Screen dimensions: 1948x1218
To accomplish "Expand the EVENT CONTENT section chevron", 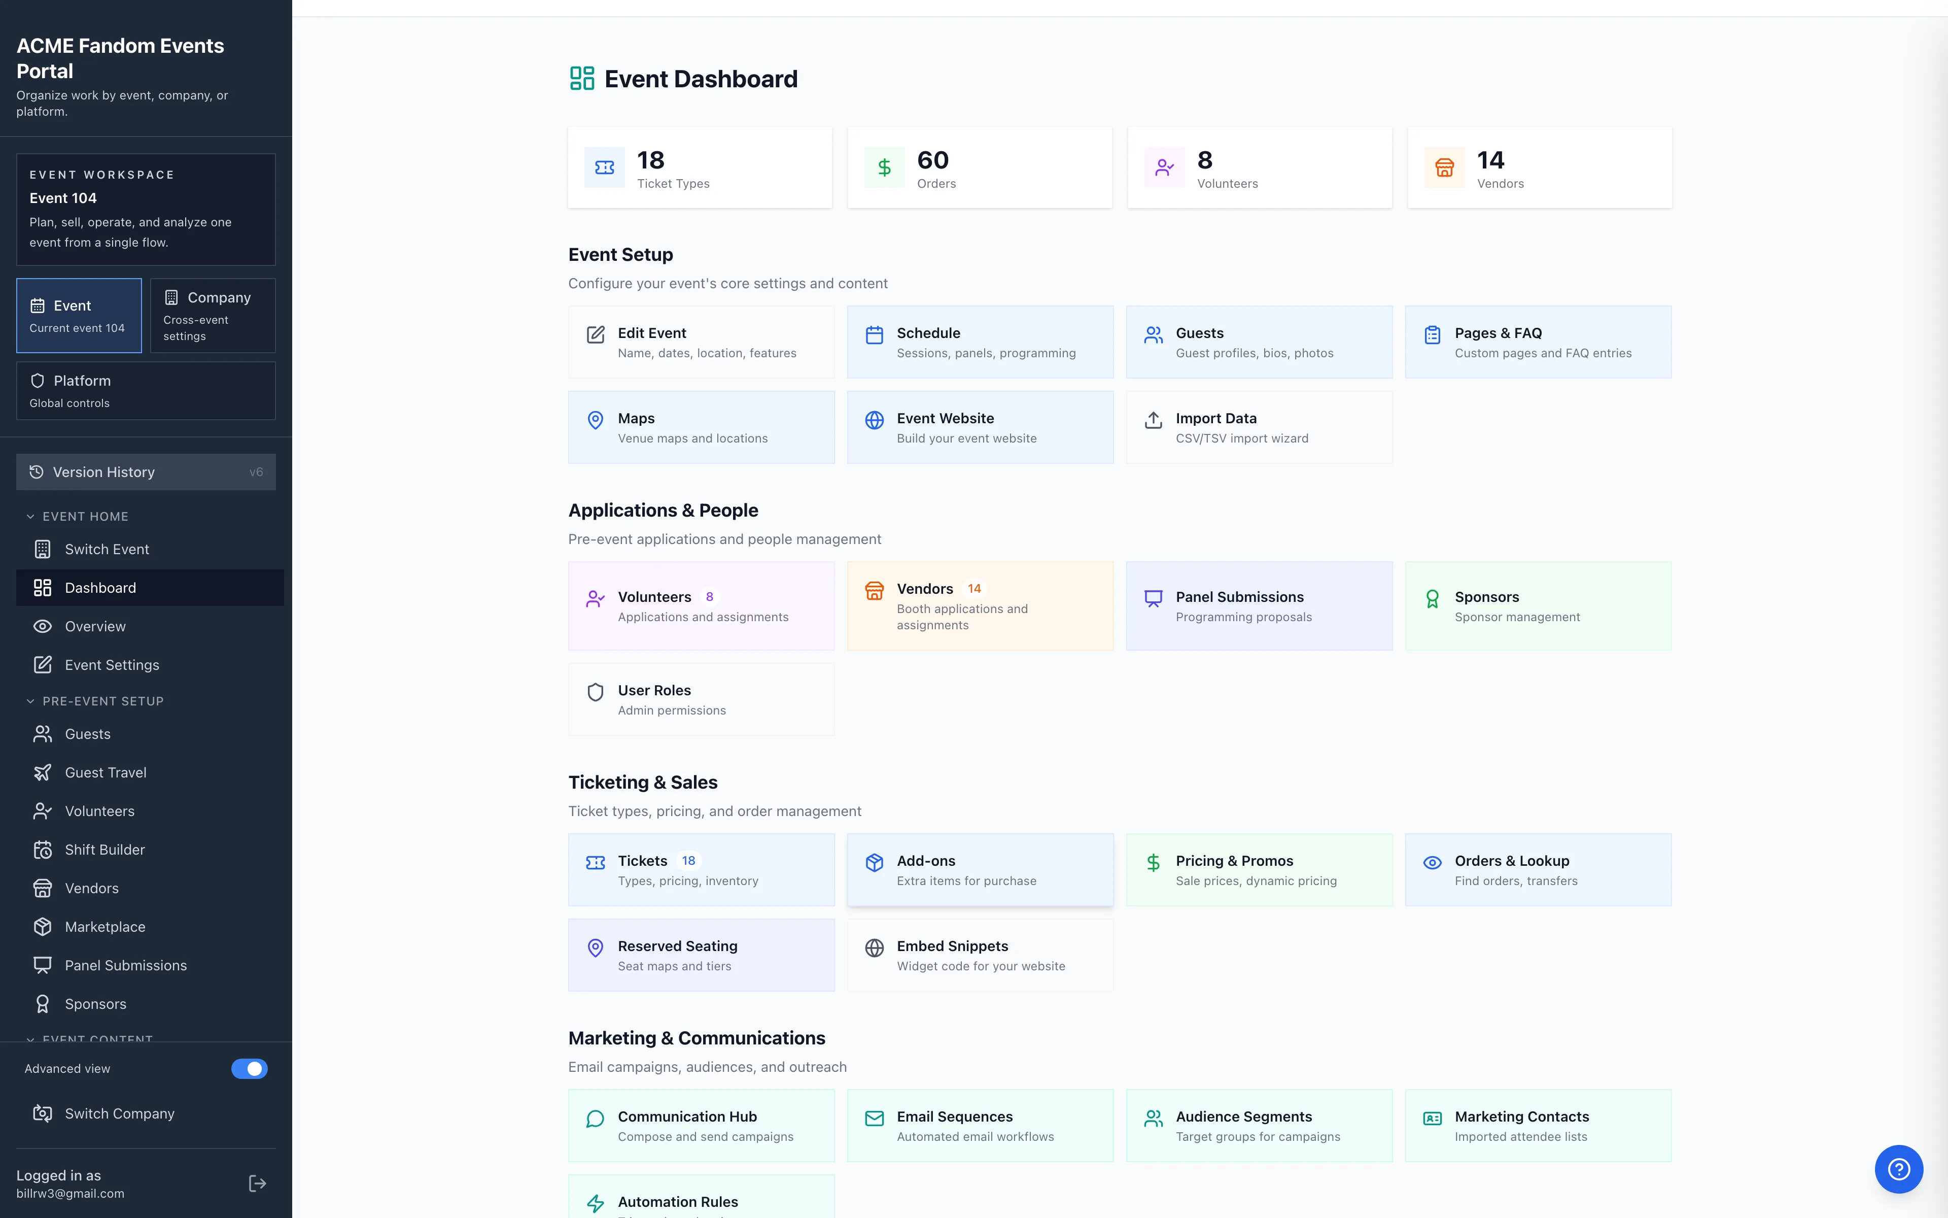I will [x=30, y=1039].
